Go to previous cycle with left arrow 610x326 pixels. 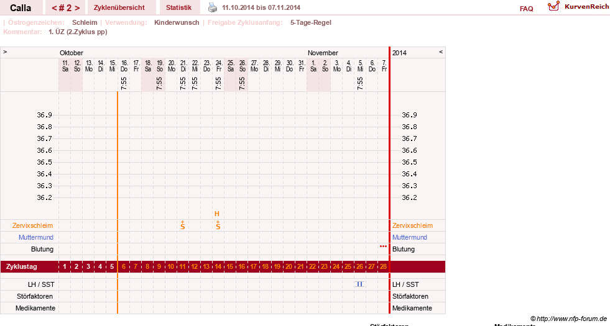pos(54,8)
